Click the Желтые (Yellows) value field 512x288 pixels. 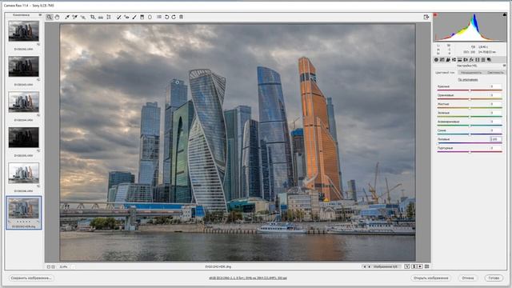click(x=496, y=104)
